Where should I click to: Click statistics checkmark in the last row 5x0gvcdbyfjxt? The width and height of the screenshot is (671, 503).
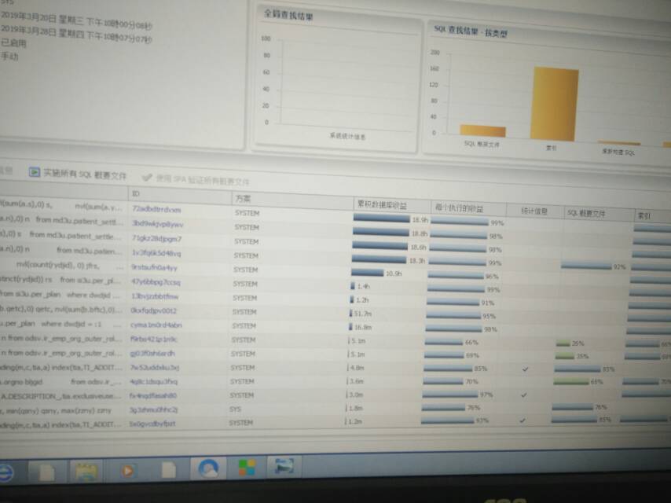pos(523,420)
